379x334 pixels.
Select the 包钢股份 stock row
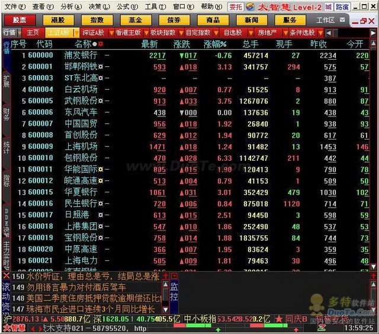pyautogui.click(x=189, y=158)
